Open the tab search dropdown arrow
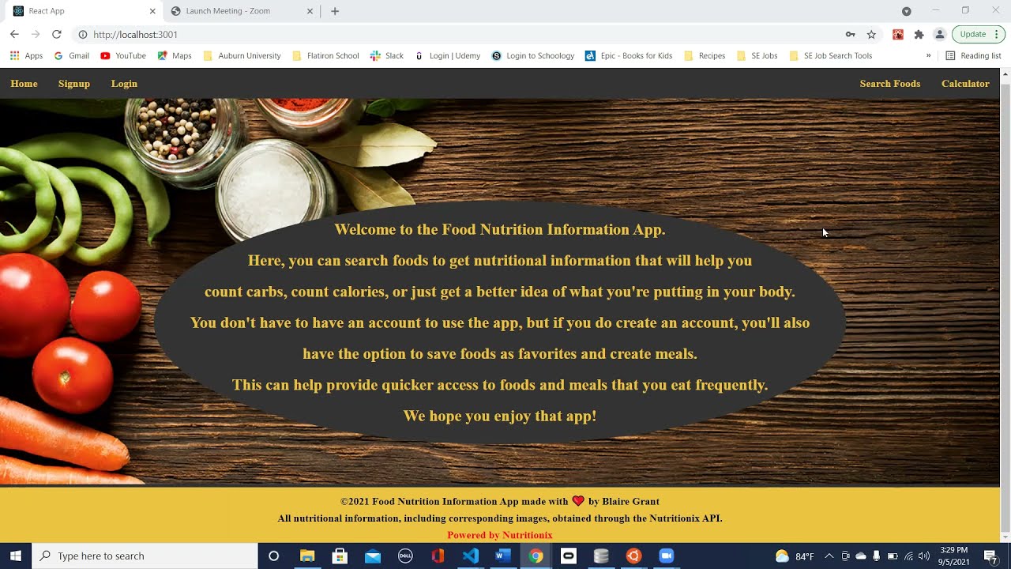 click(x=907, y=11)
